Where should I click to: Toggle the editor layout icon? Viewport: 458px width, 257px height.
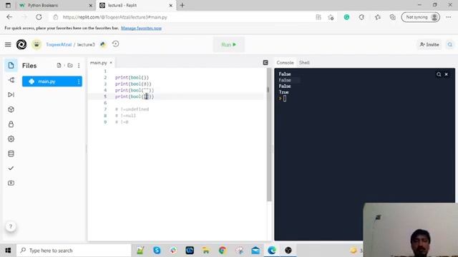(x=265, y=63)
